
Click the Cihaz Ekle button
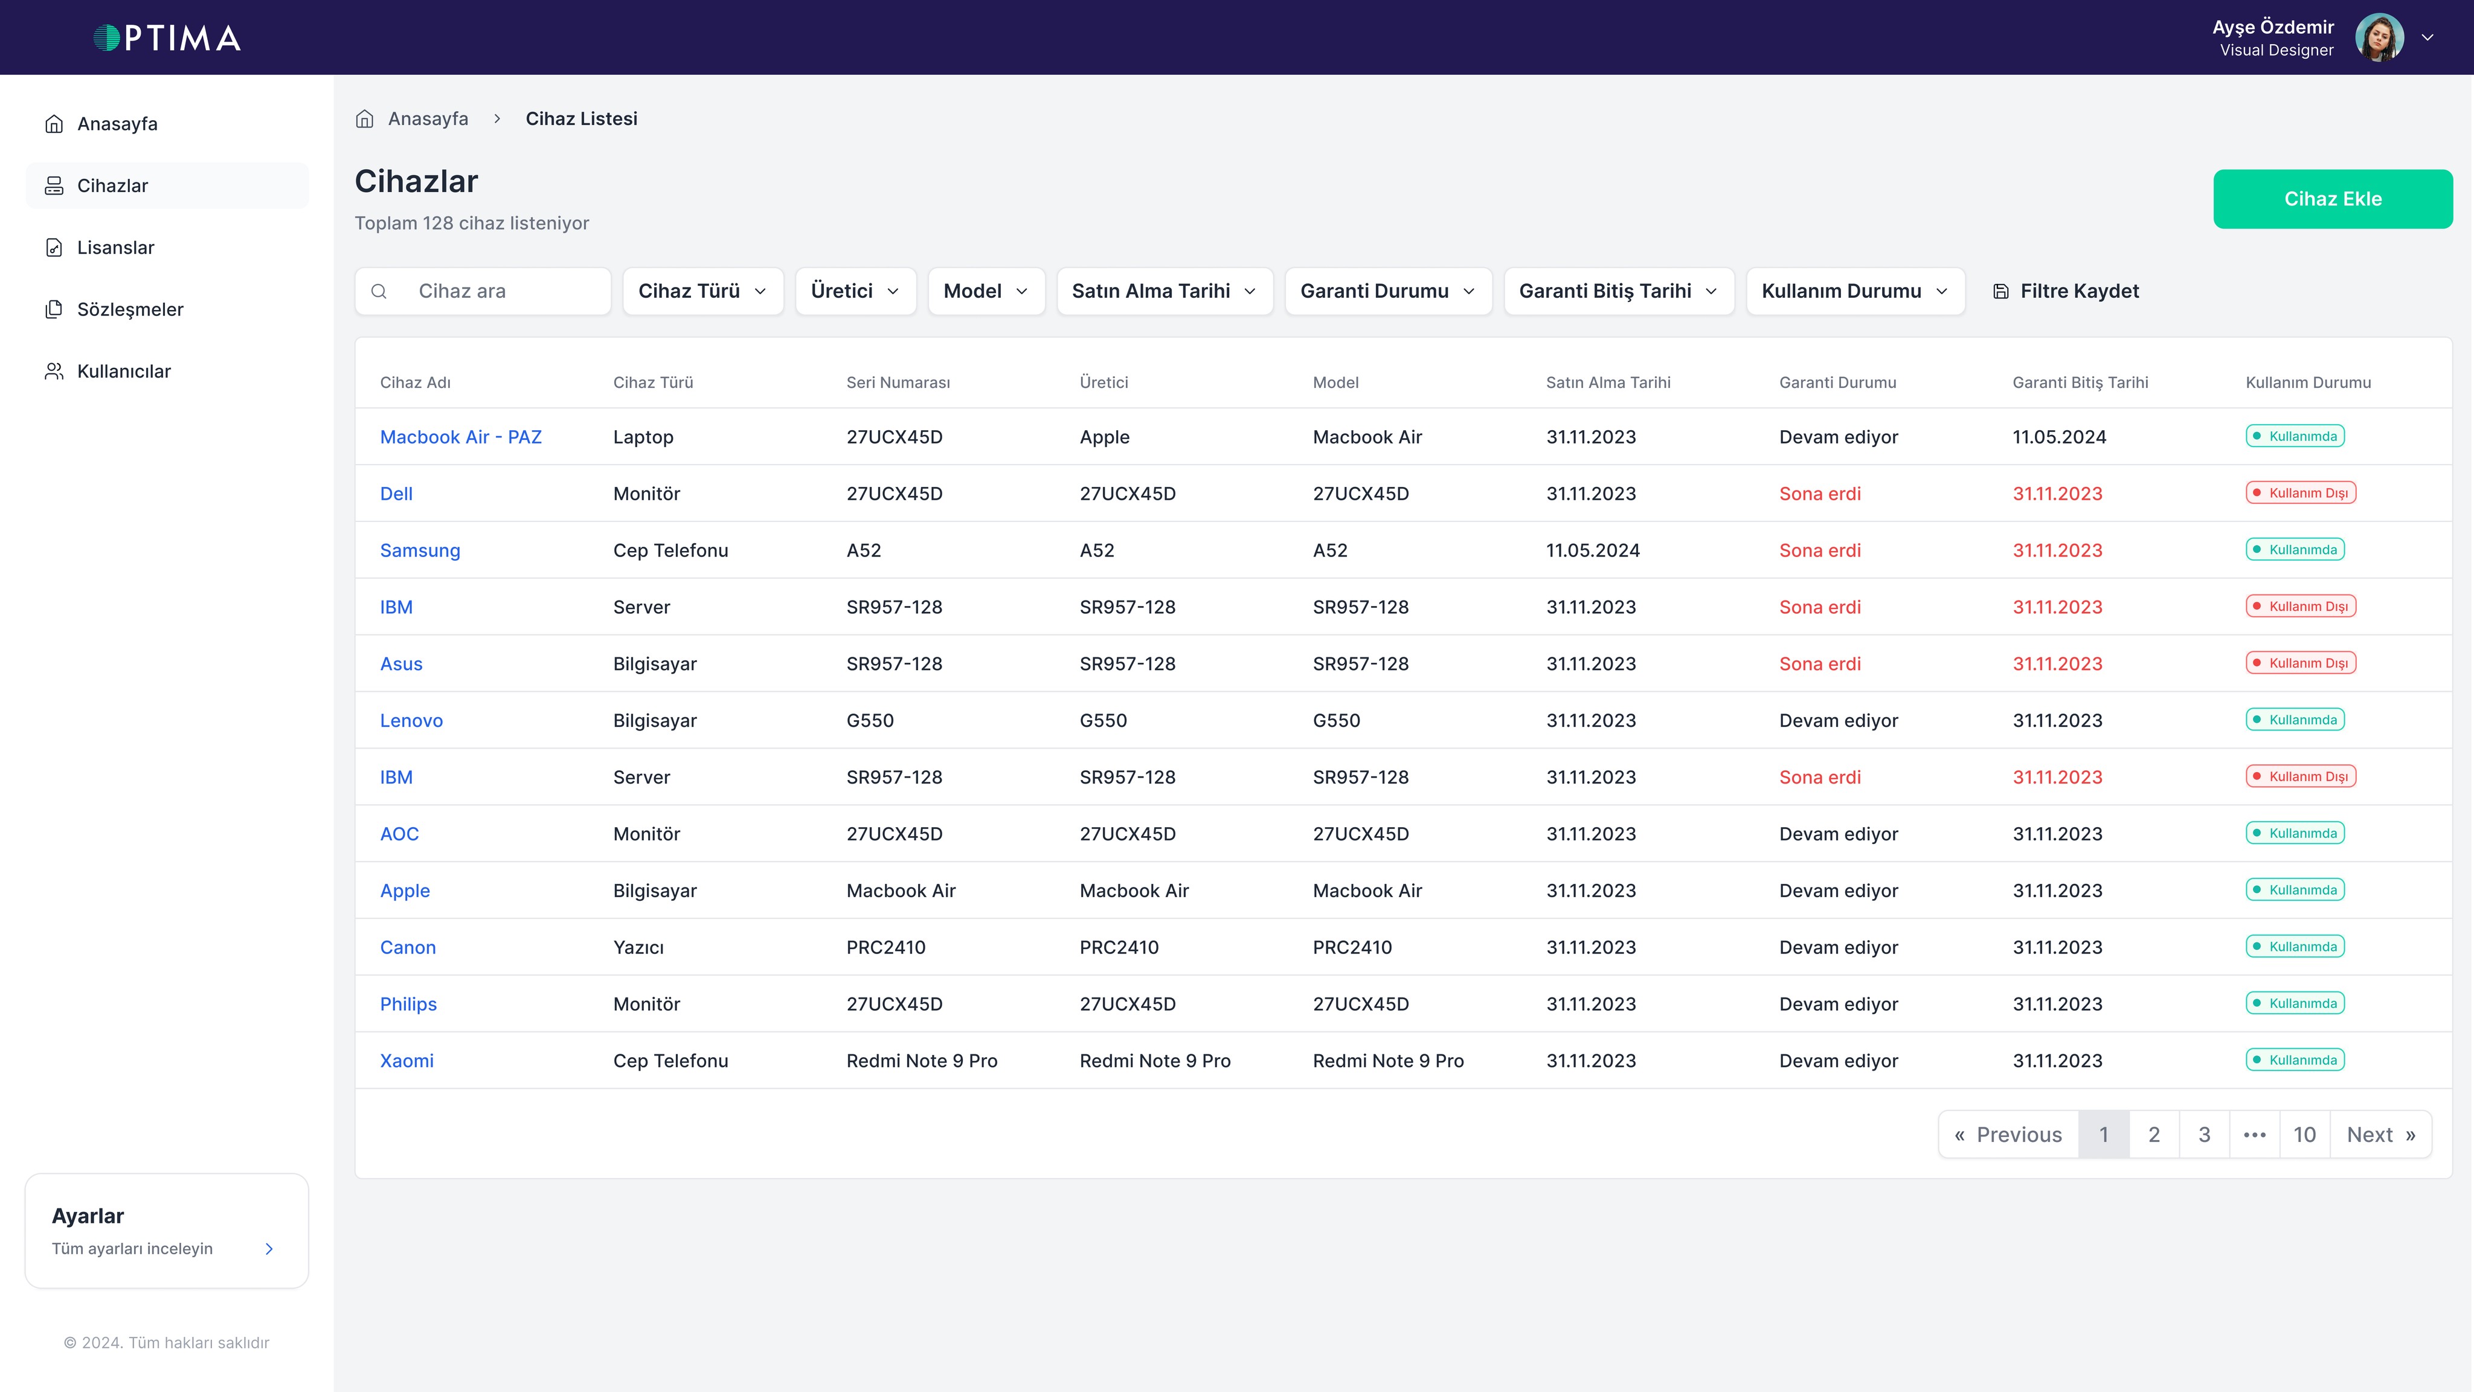click(x=2333, y=199)
